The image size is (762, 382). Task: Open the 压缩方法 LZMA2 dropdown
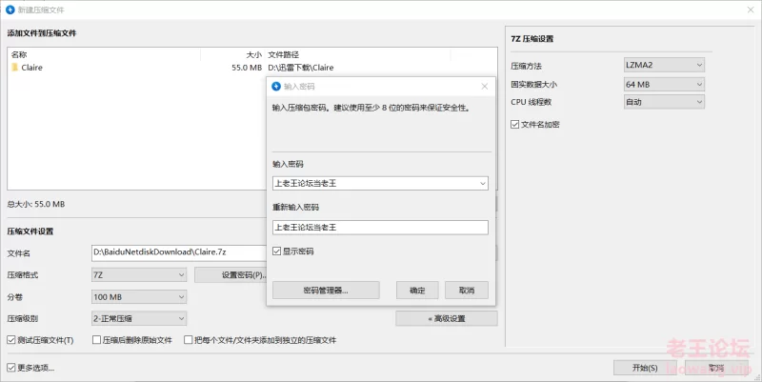point(664,65)
